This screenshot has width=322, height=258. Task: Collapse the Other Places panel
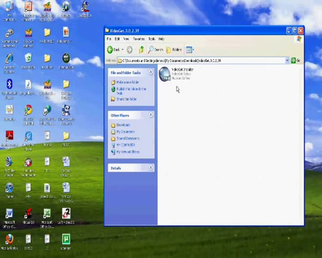[151, 115]
